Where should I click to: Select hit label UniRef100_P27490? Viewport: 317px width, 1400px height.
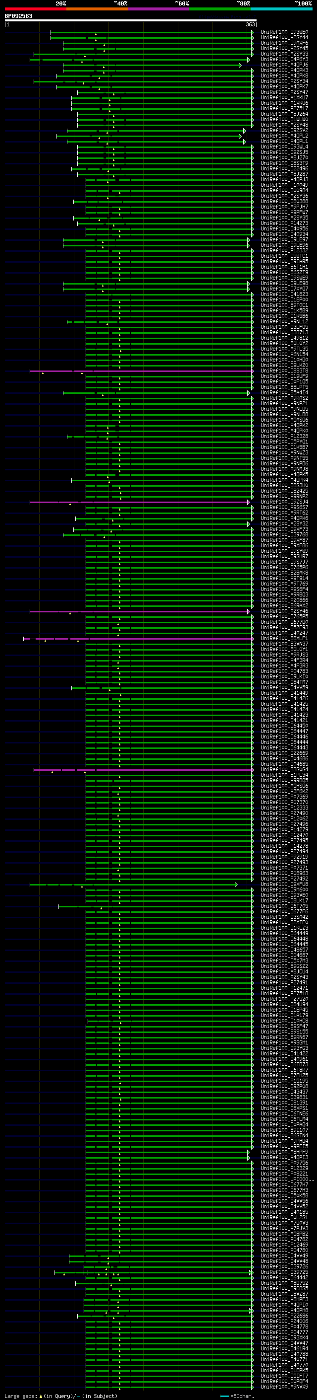[x=284, y=813]
